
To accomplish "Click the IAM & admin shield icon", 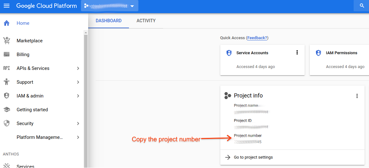I will pyautogui.click(x=7, y=96).
